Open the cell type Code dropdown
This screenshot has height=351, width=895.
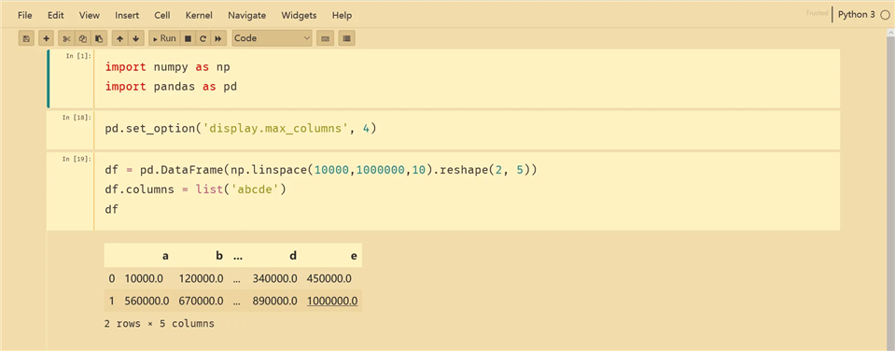(x=273, y=38)
